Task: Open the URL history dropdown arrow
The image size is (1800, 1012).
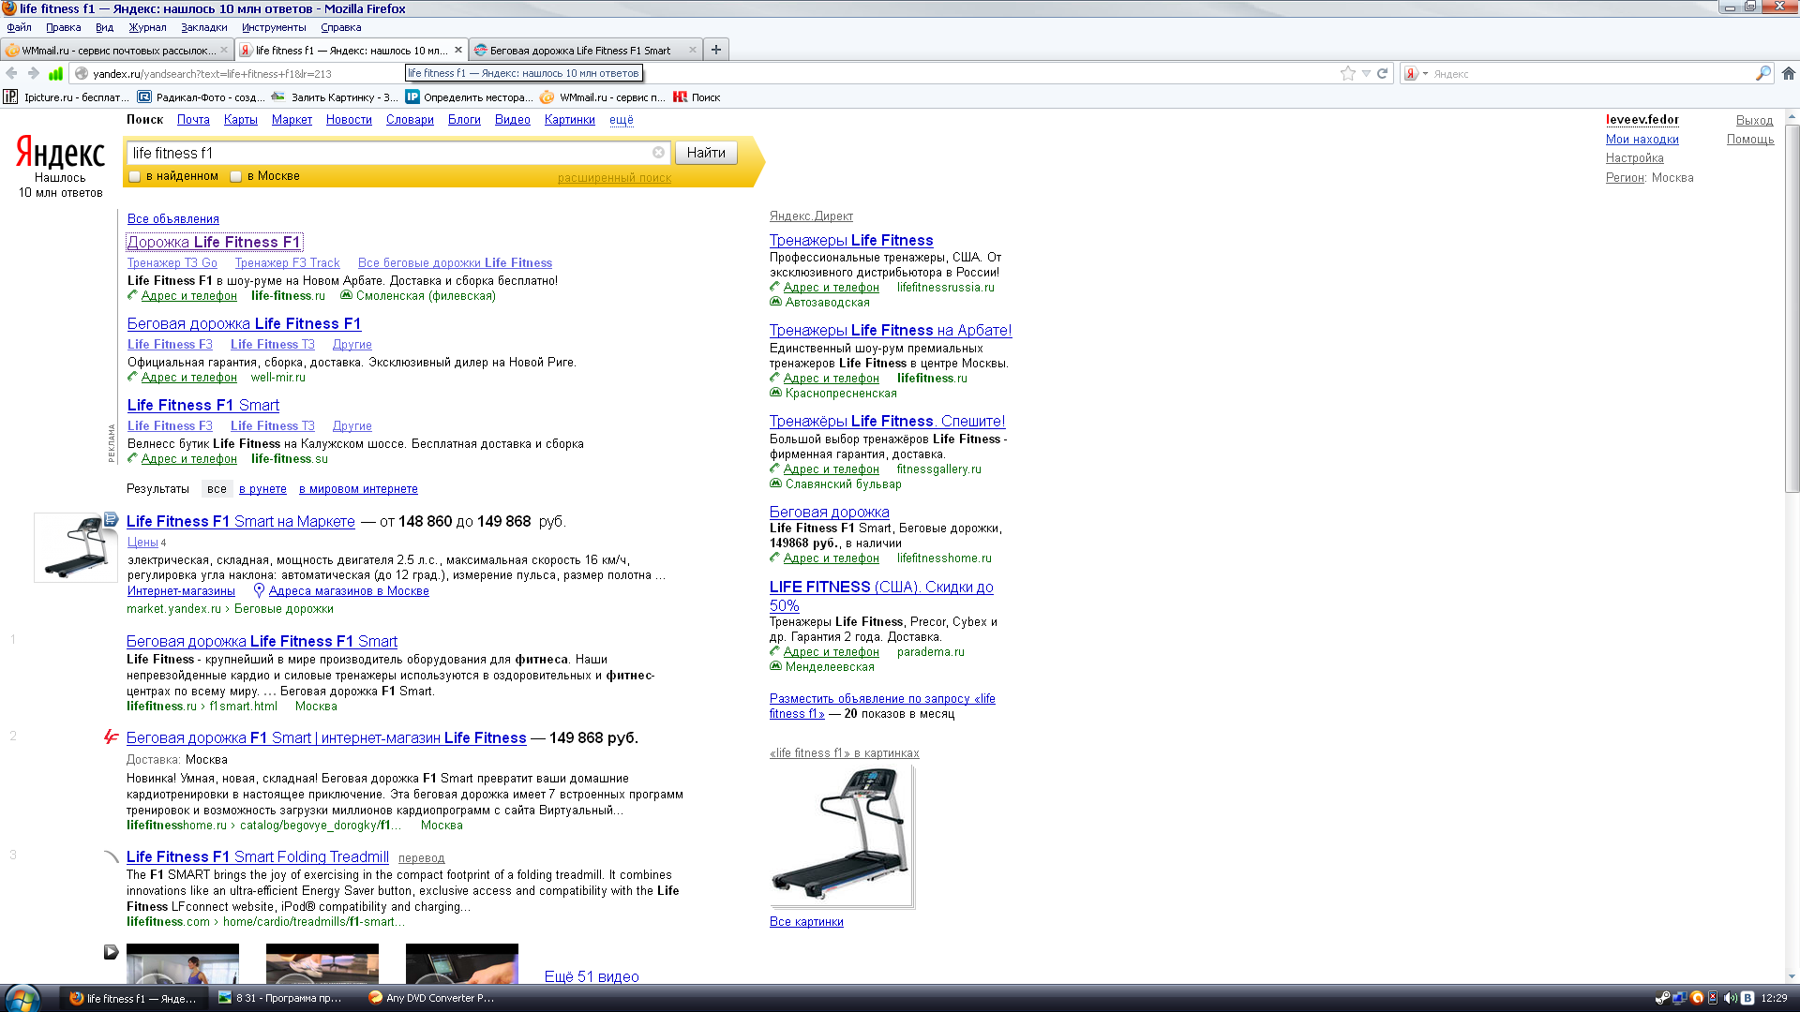Action: pos(1366,73)
